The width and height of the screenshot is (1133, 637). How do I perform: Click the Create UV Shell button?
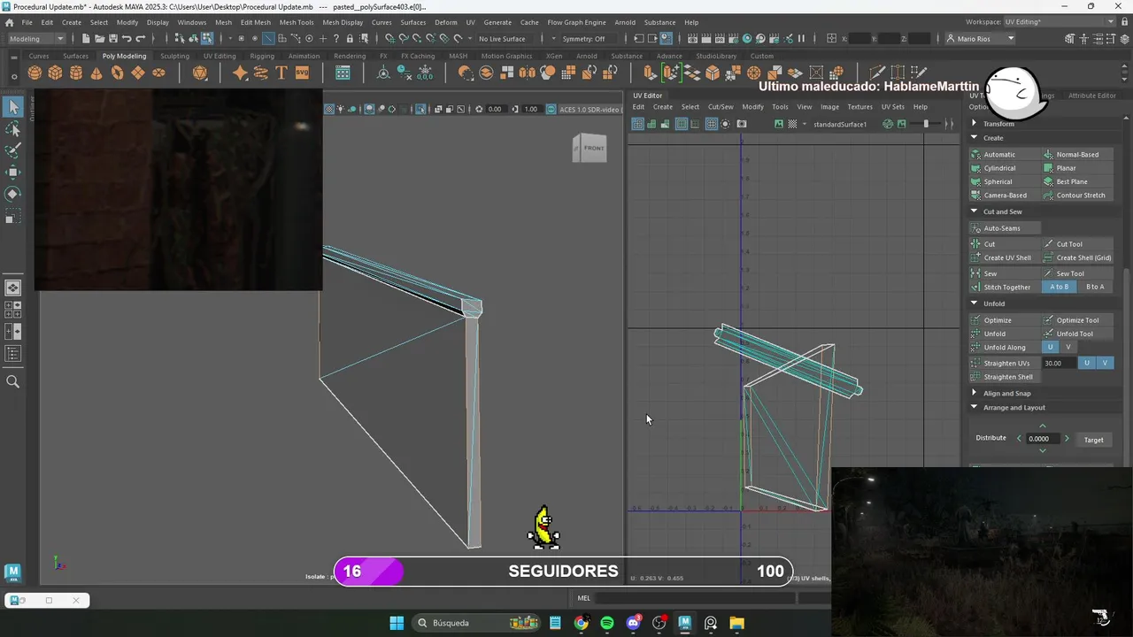point(1006,257)
